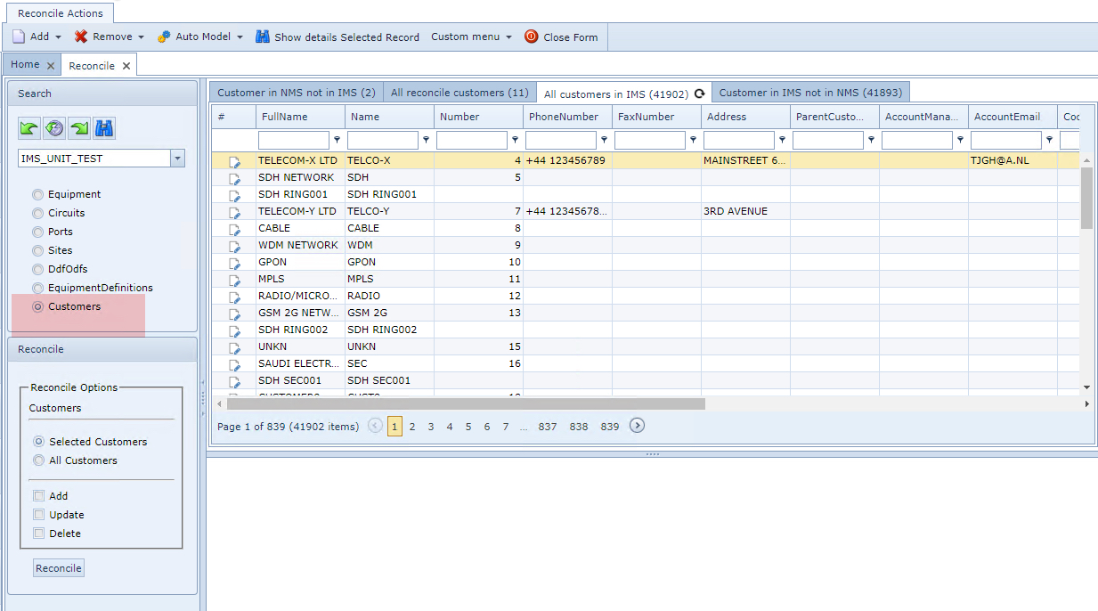Select the All Customers radio option

(x=38, y=460)
